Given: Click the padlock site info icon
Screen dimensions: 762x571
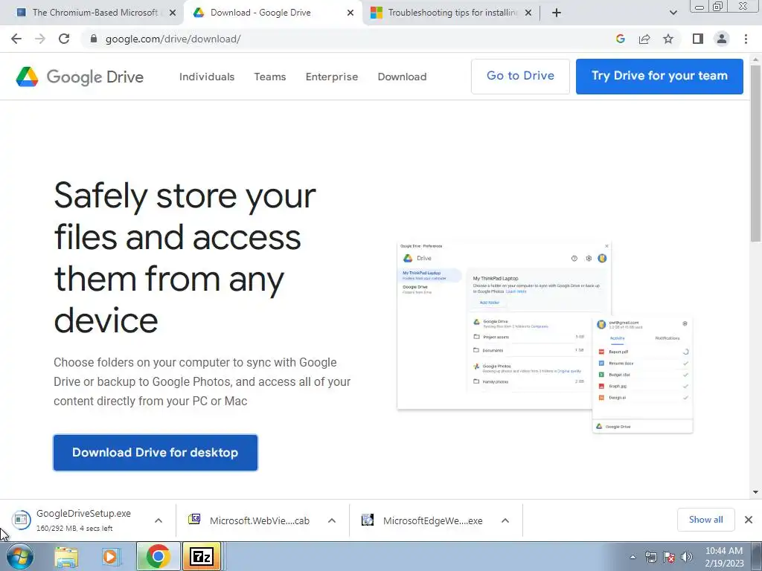Looking at the screenshot, I should coord(94,39).
